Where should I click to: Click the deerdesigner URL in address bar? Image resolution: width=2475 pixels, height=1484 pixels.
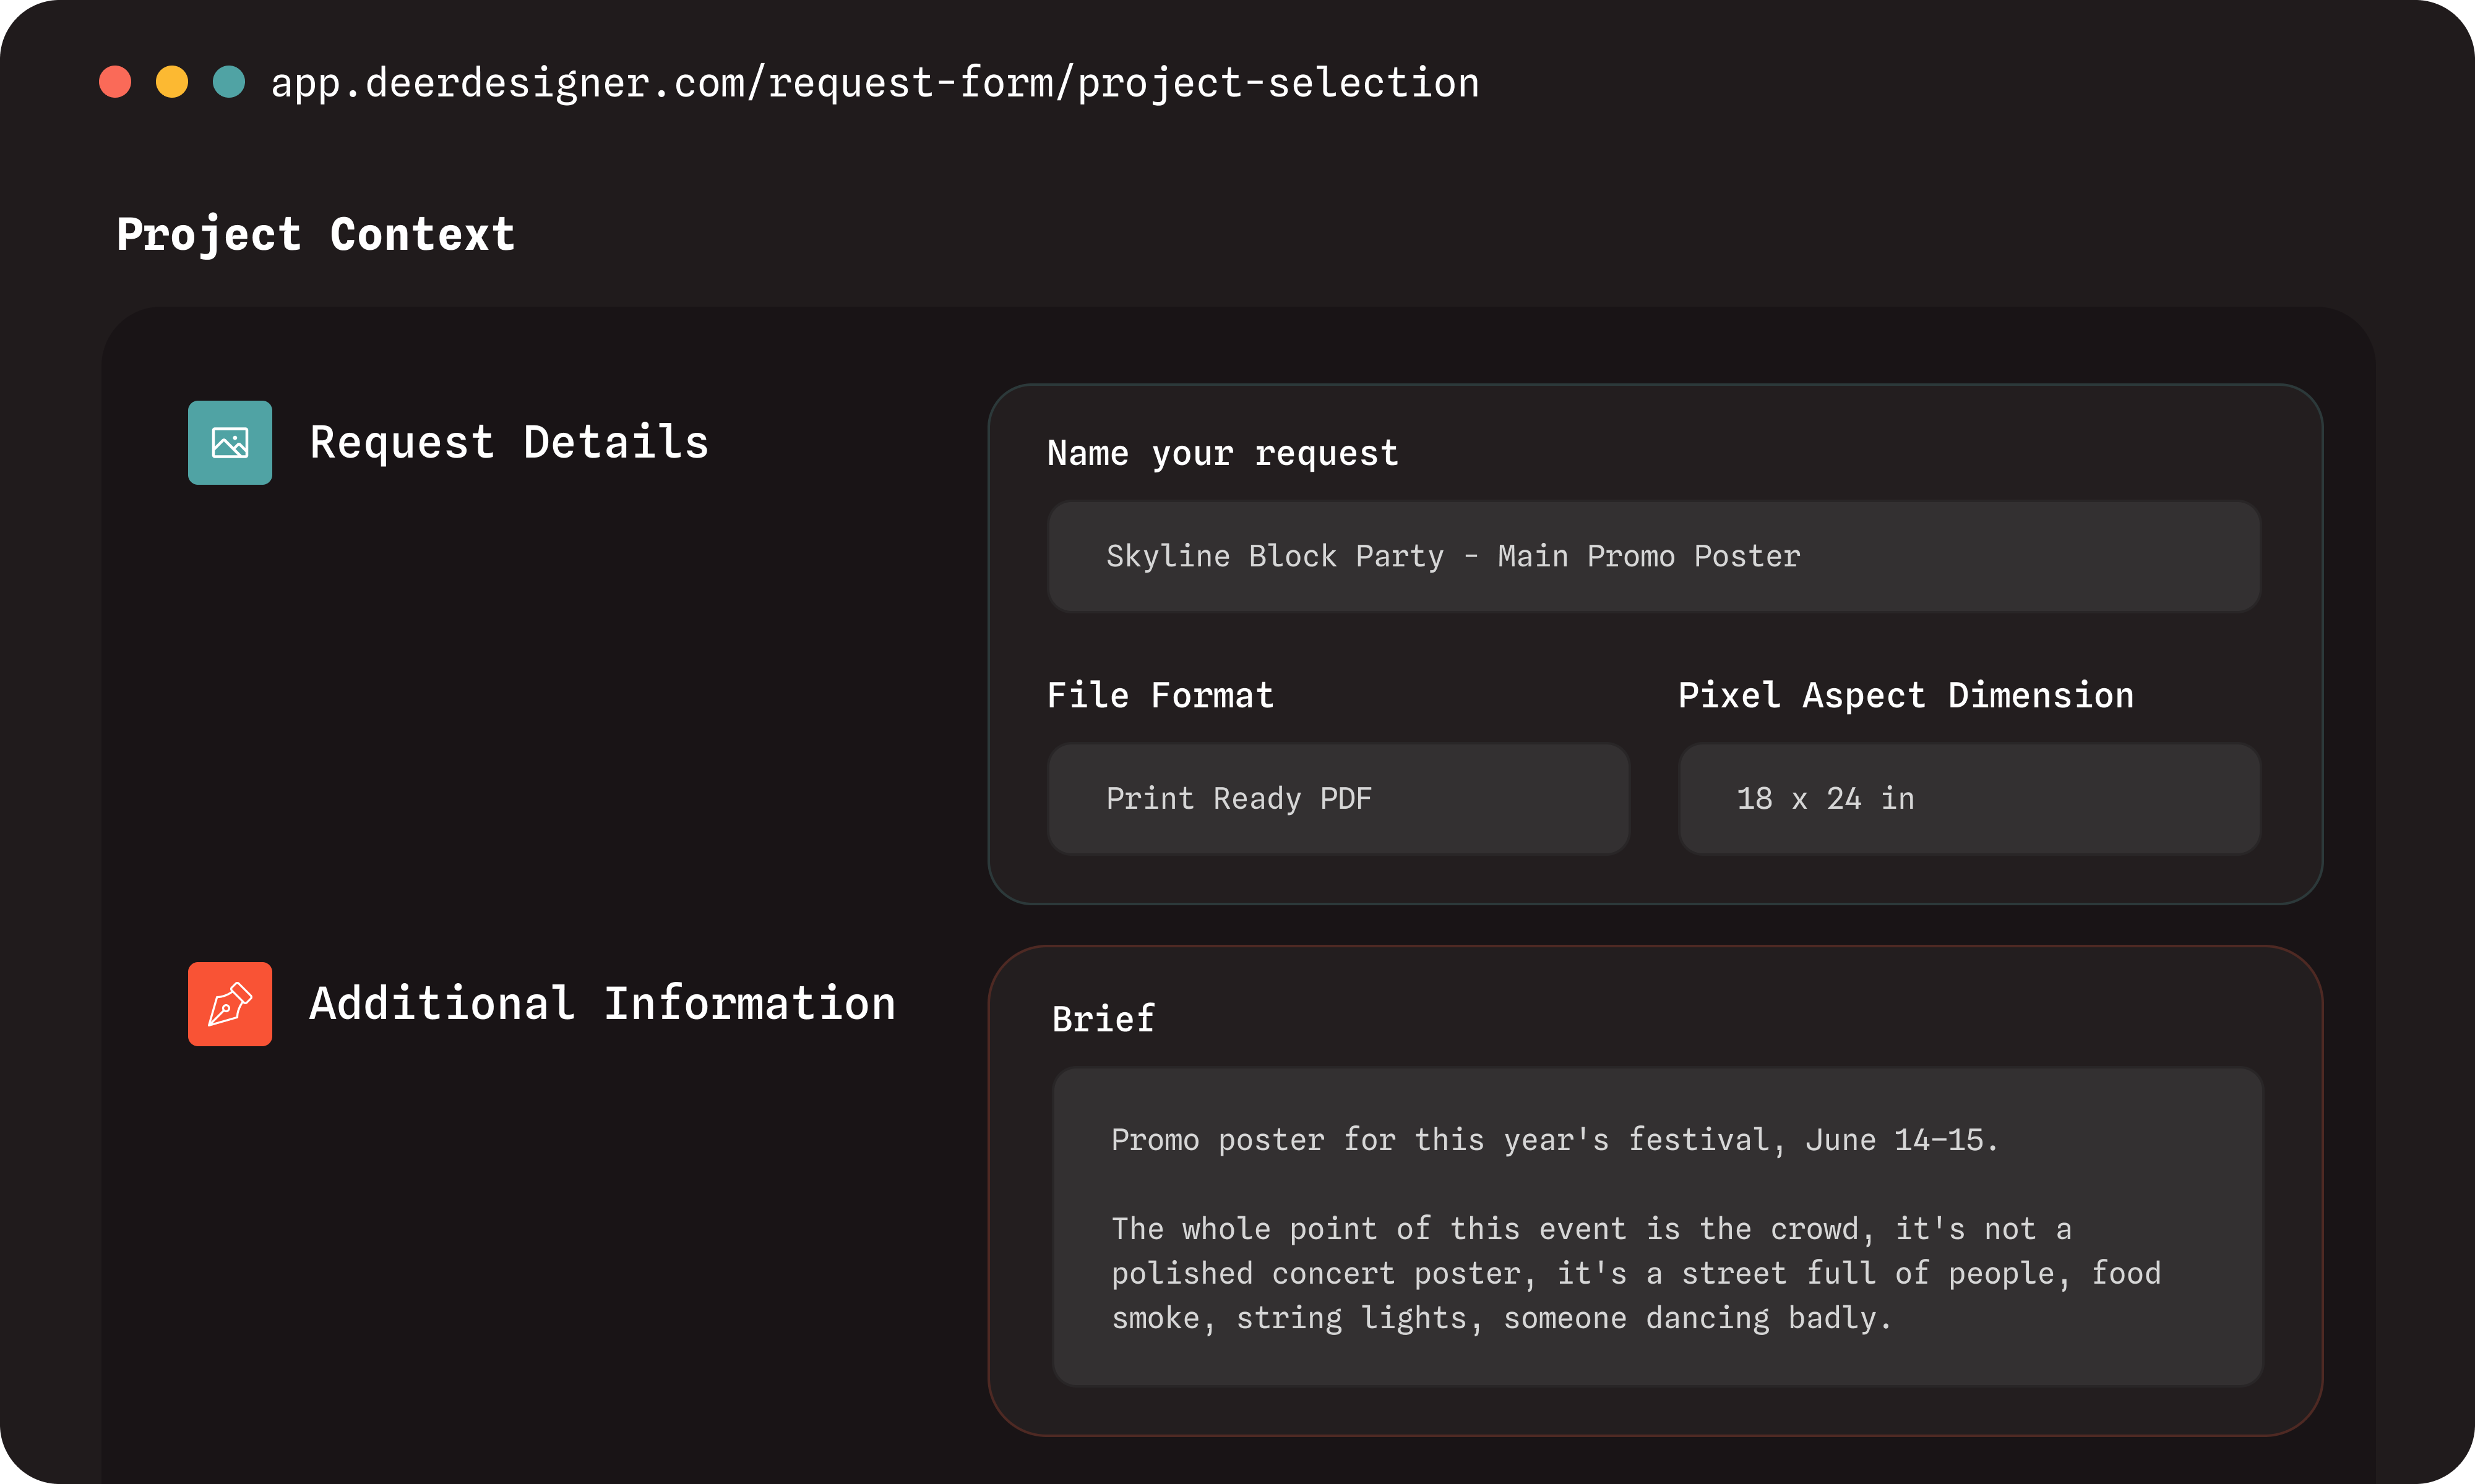(x=876, y=83)
